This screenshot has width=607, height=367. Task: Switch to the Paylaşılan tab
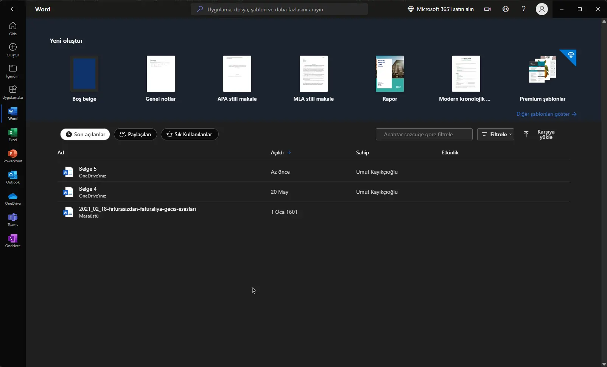[x=135, y=134]
